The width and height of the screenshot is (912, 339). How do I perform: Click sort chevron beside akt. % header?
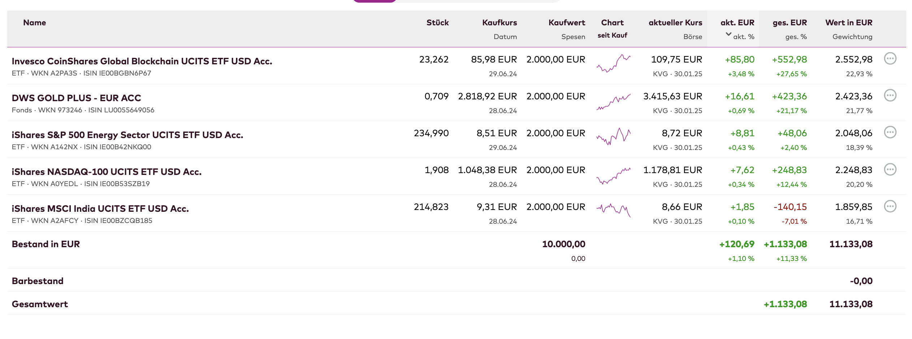click(728, 35)
